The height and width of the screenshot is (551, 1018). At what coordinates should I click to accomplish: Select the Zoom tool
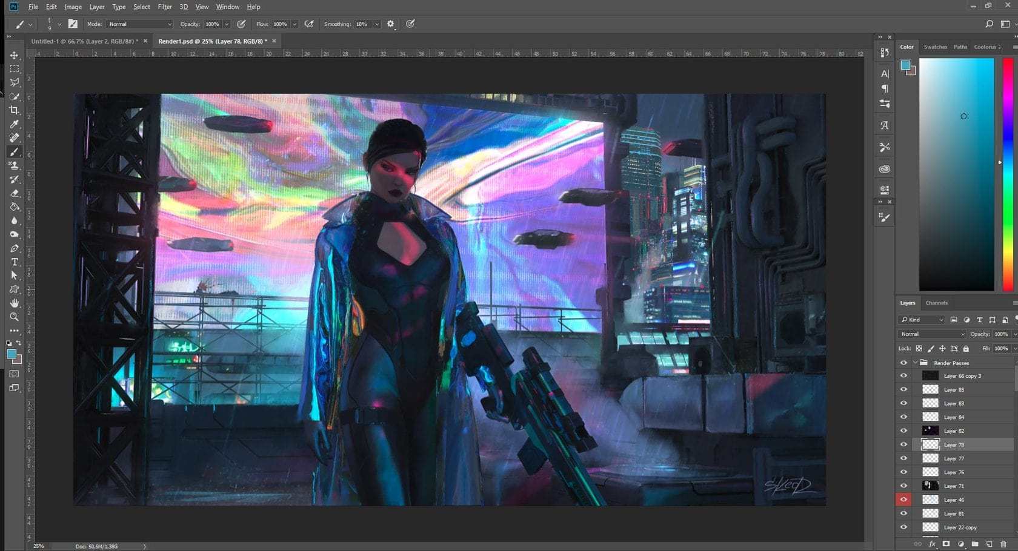pos(15,317)
